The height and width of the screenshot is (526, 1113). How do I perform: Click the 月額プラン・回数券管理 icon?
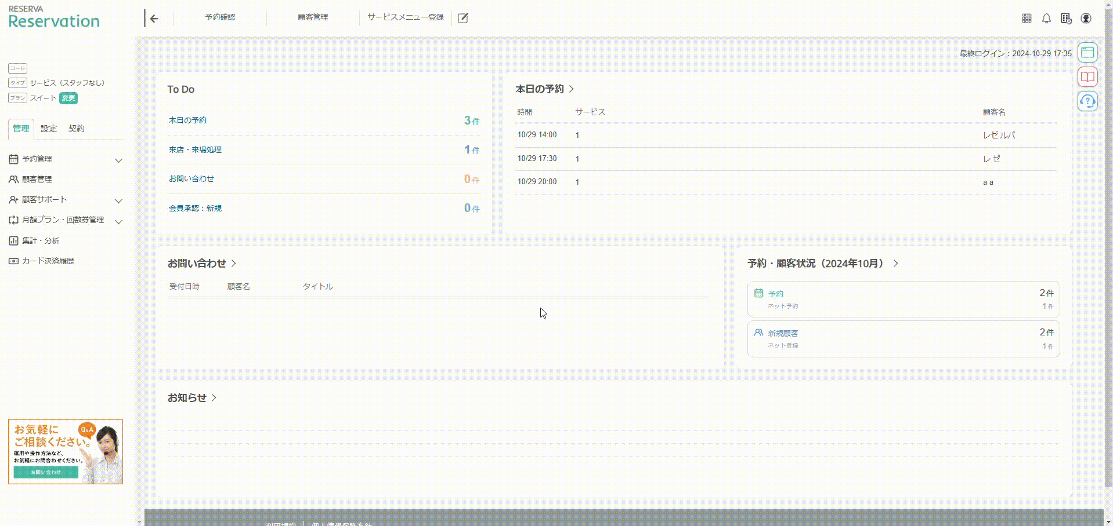13,220
